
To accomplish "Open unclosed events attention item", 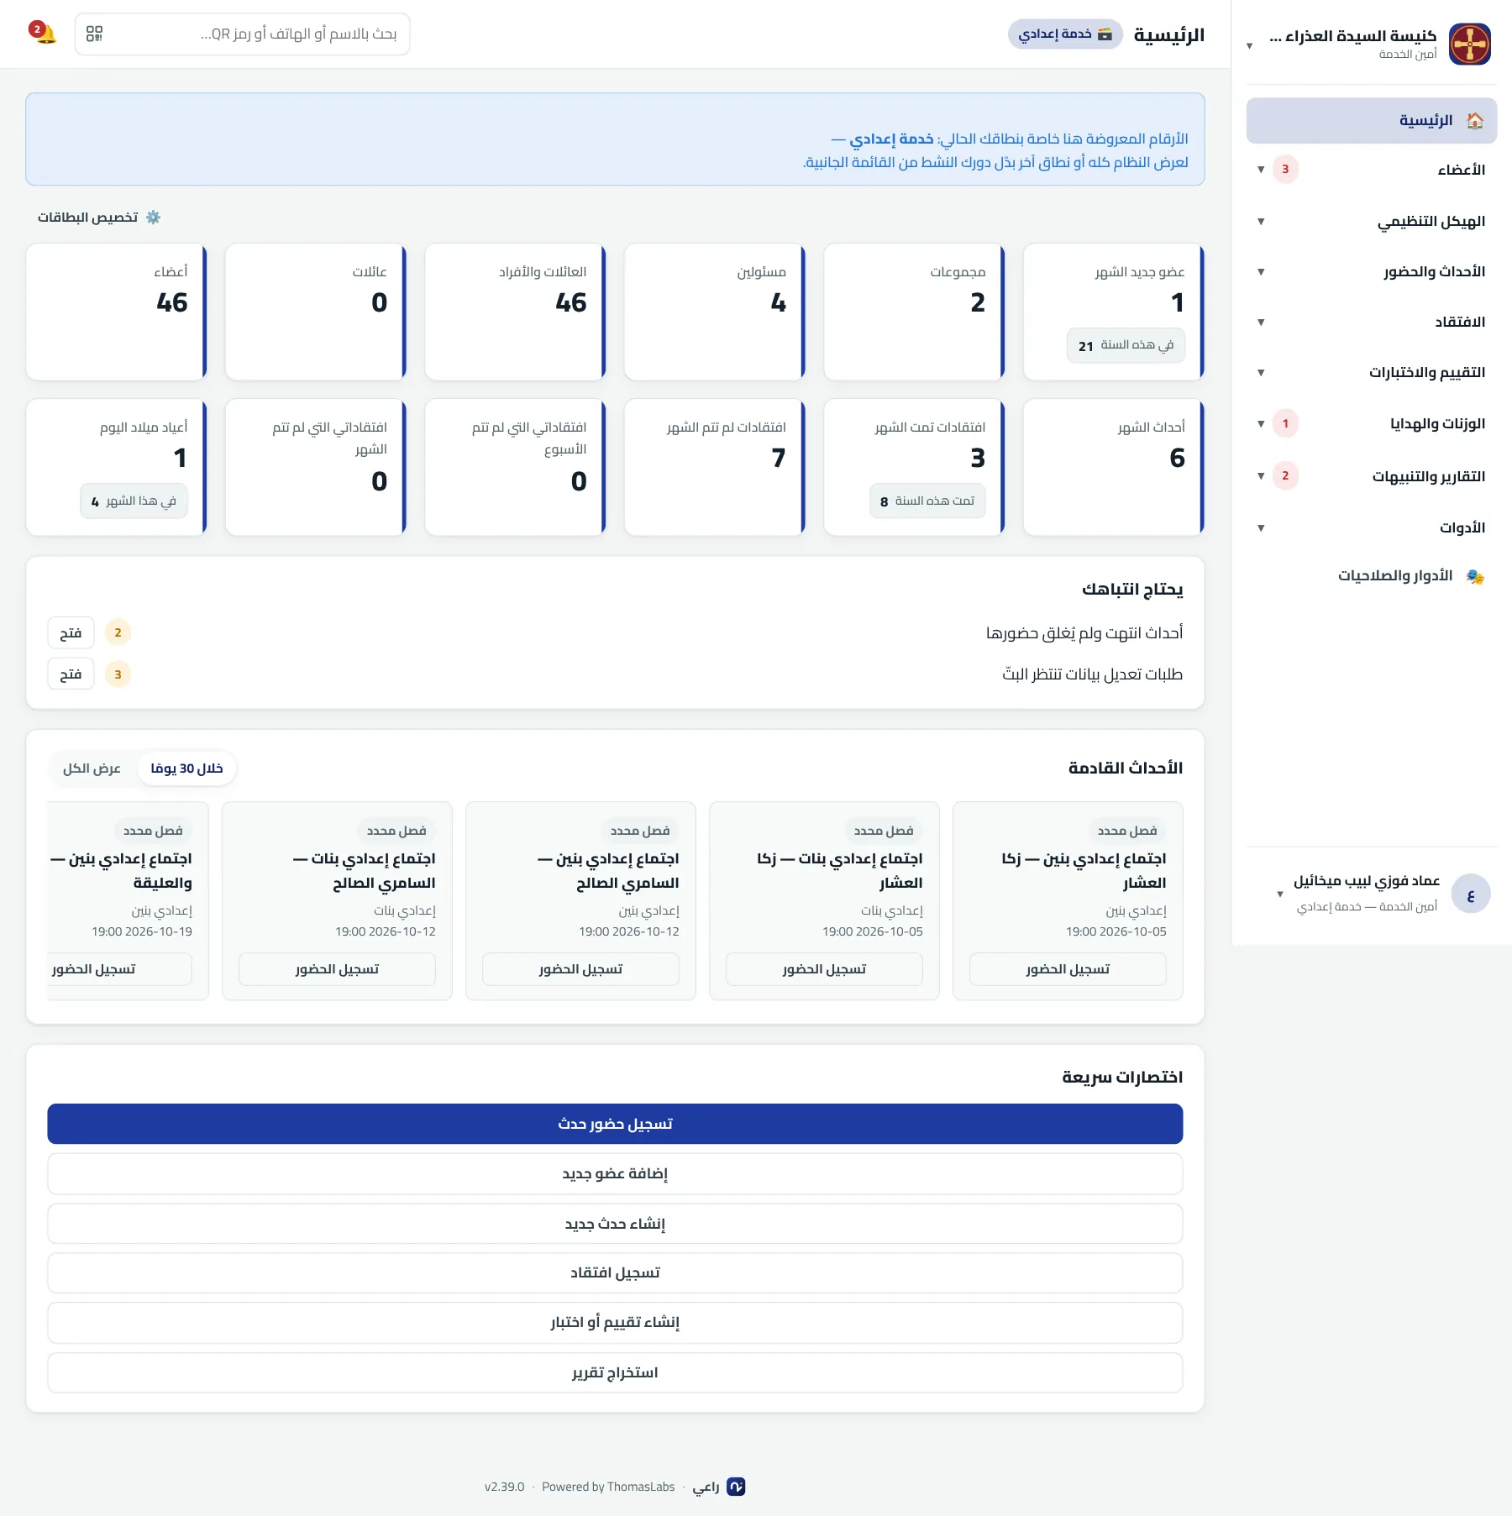I will click(x=71, y=633).
